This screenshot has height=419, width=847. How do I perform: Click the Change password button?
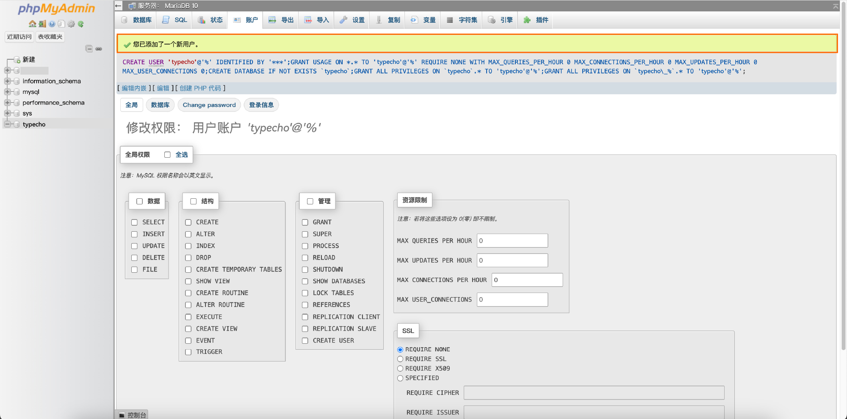point(209,105)
